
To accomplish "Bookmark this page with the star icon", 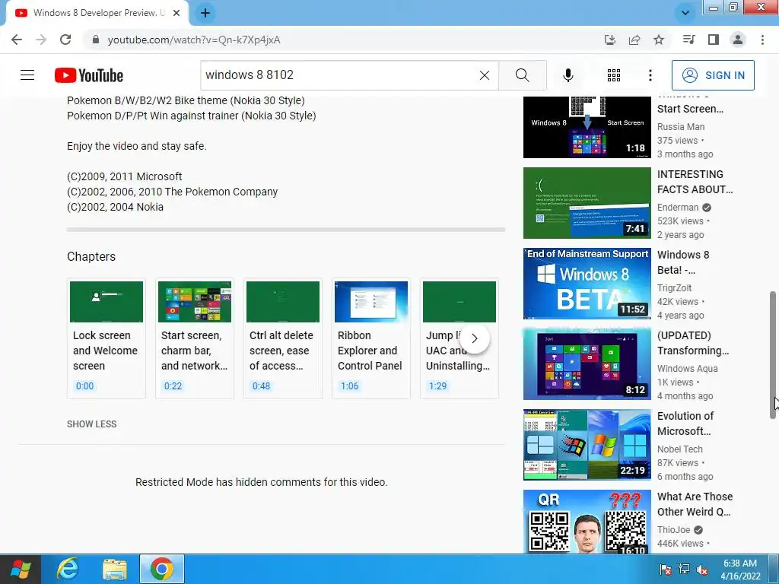I will click(659, 40).
